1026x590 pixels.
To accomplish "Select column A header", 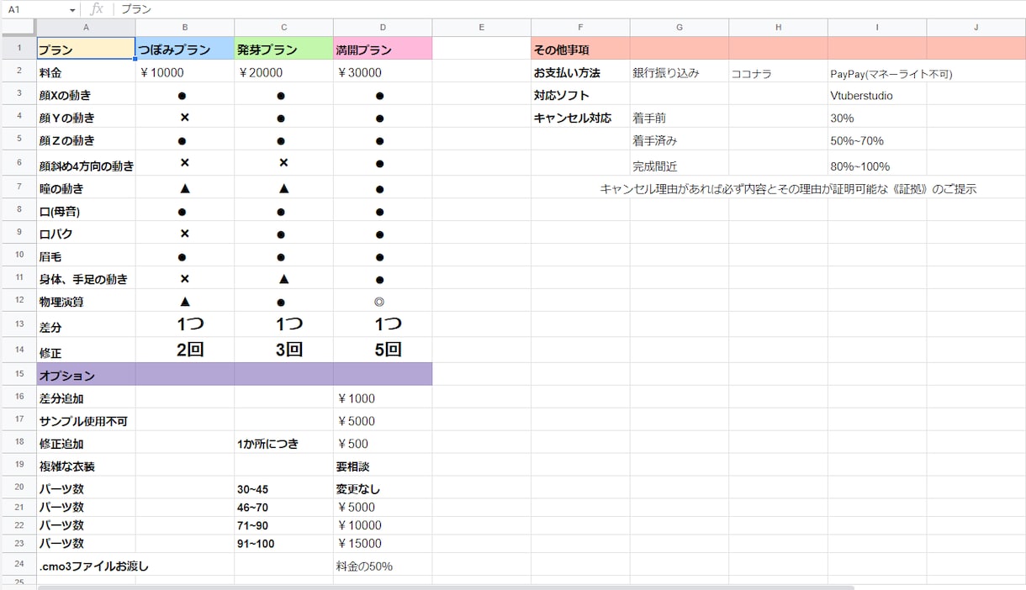I will [x=87, y=28].
